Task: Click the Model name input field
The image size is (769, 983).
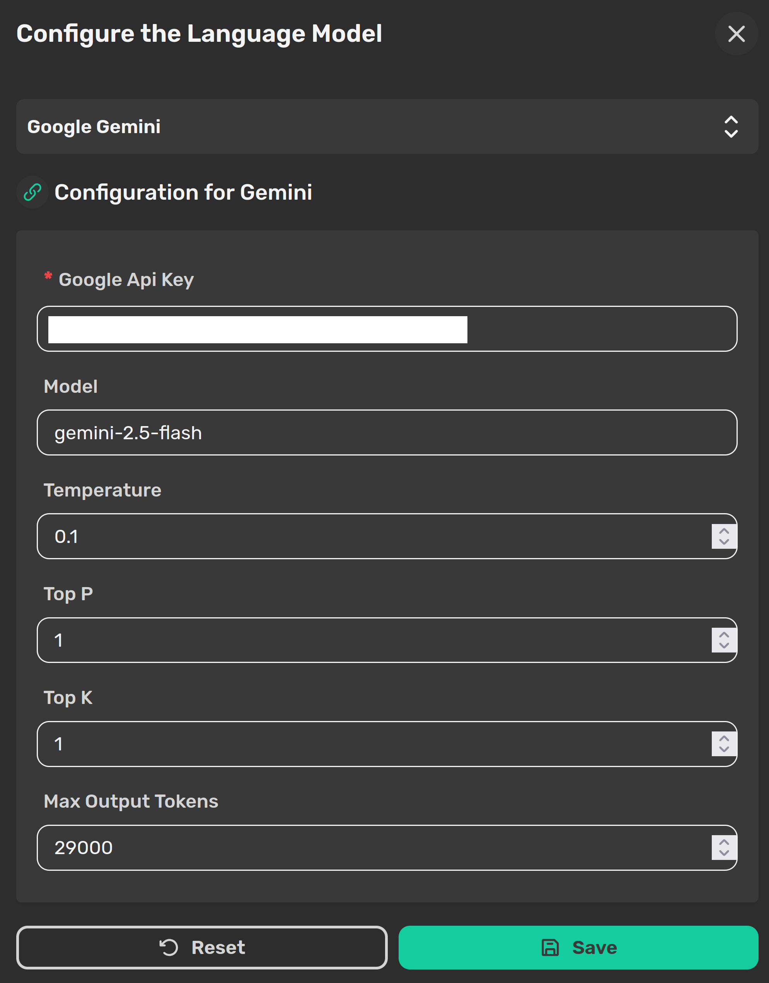Action: pyautogui.click(x=386, y=433)
